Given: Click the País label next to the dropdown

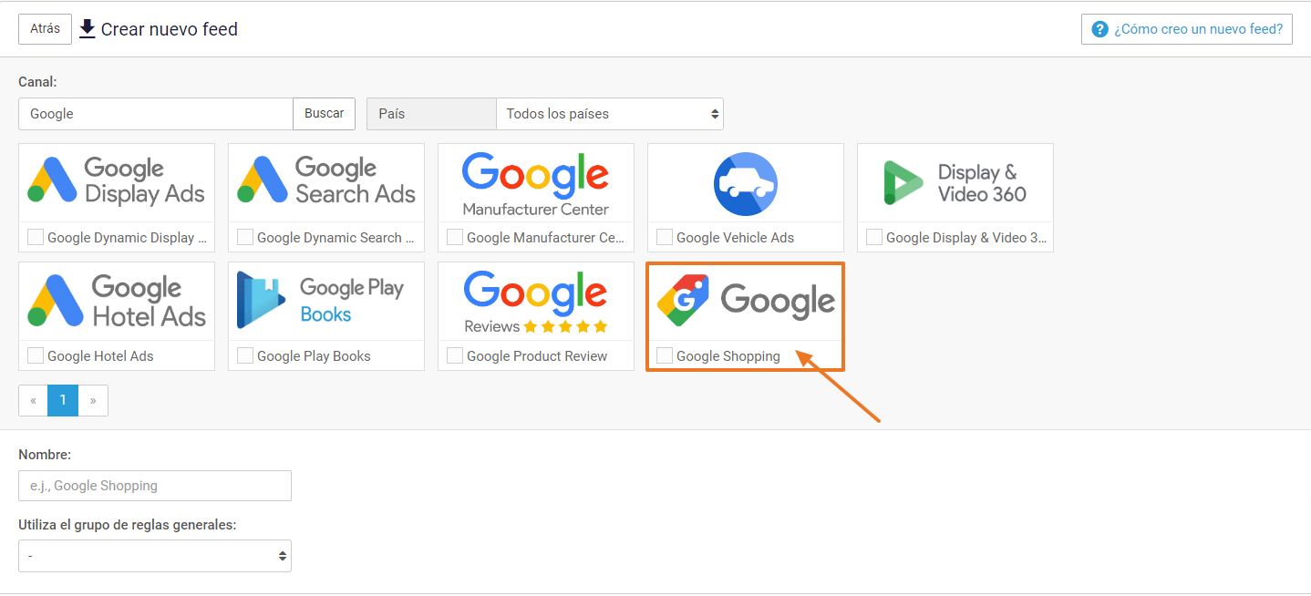Looking at the screenshot, I should pos(431,114).
